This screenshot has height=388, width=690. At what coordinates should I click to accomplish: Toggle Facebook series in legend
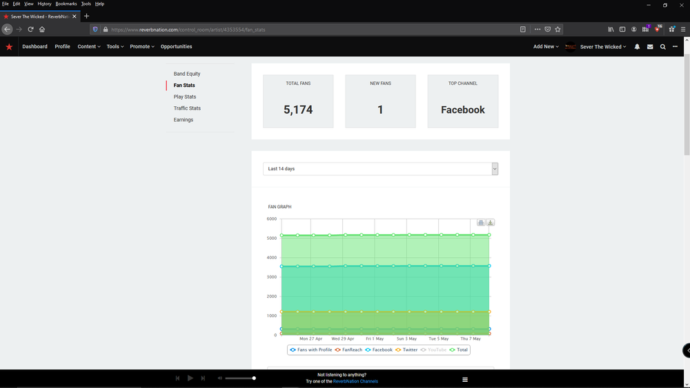pyautogui.click(x=378, y=350)
